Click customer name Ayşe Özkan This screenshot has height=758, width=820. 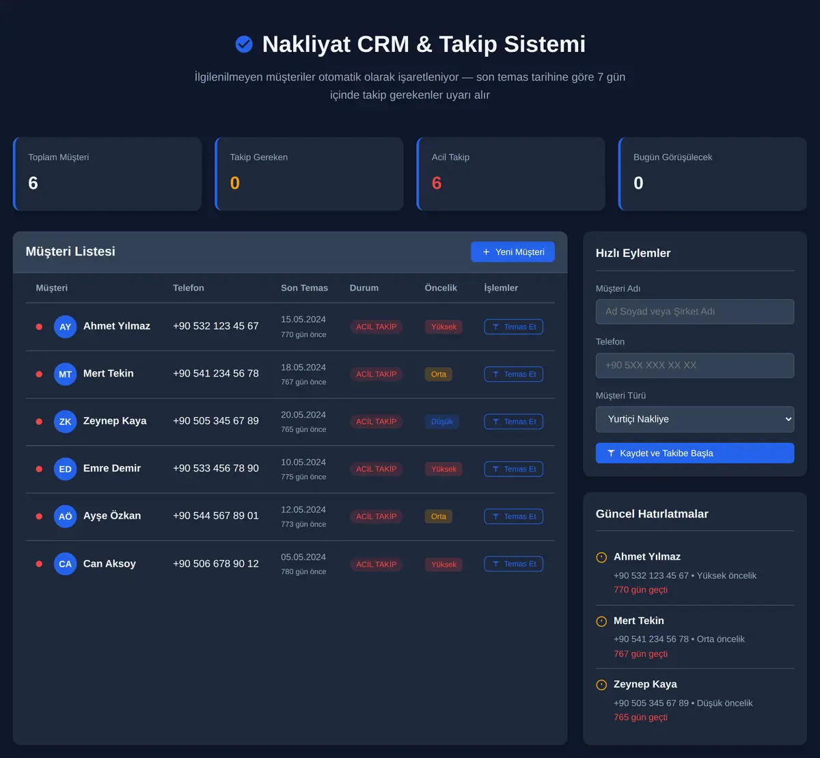112,516
